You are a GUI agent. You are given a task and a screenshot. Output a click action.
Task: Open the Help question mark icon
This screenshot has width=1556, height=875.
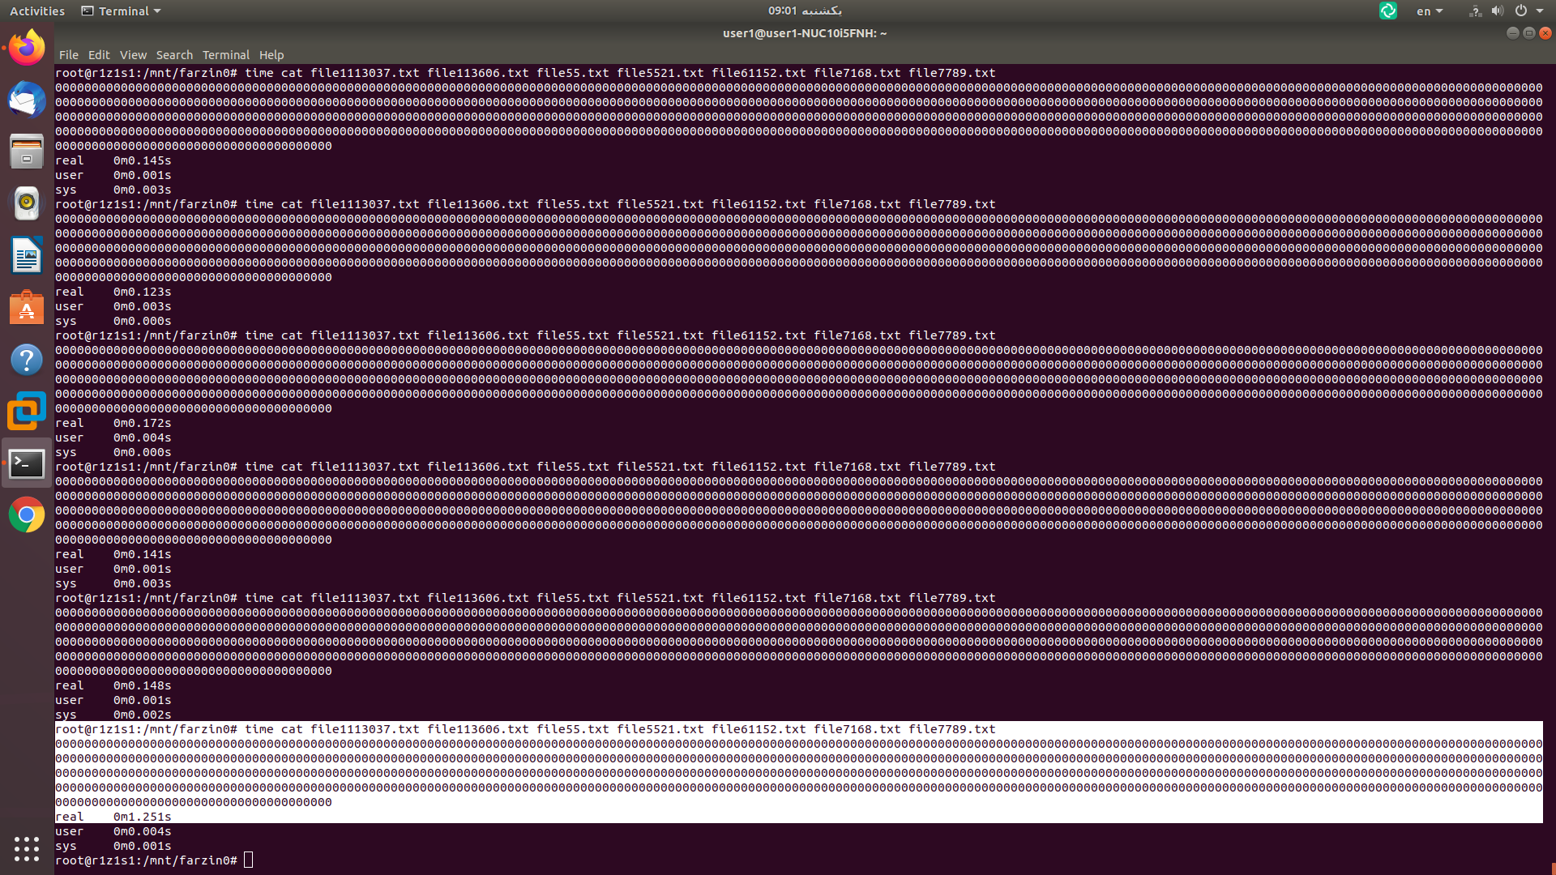(27, 360)
